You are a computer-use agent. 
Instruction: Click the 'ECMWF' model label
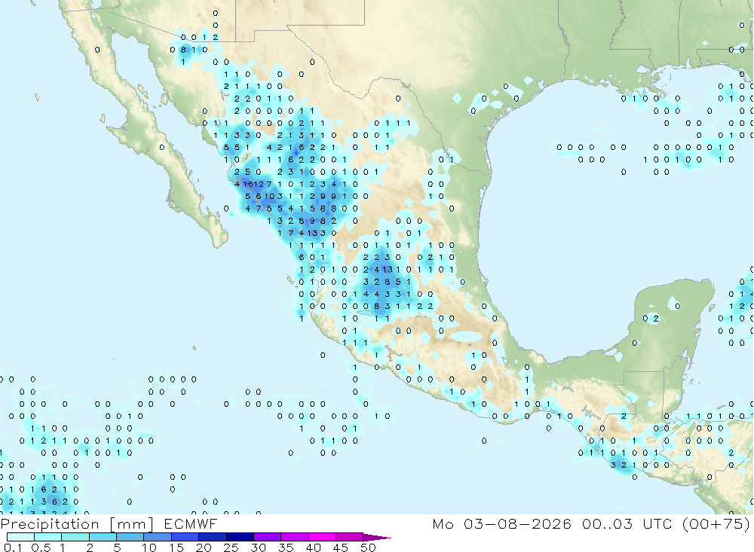[191, 523]
